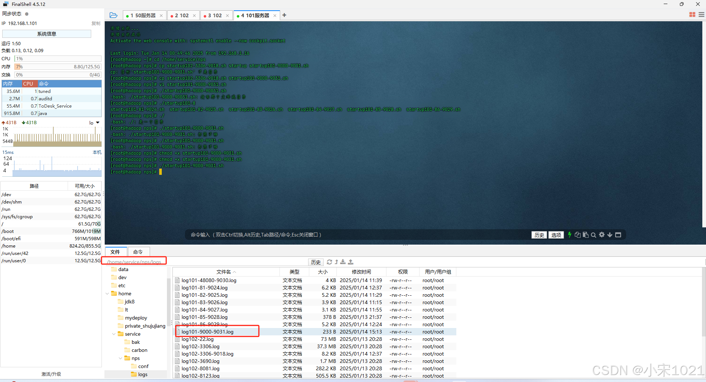Click the paste icon in command bar

(586, 235)
